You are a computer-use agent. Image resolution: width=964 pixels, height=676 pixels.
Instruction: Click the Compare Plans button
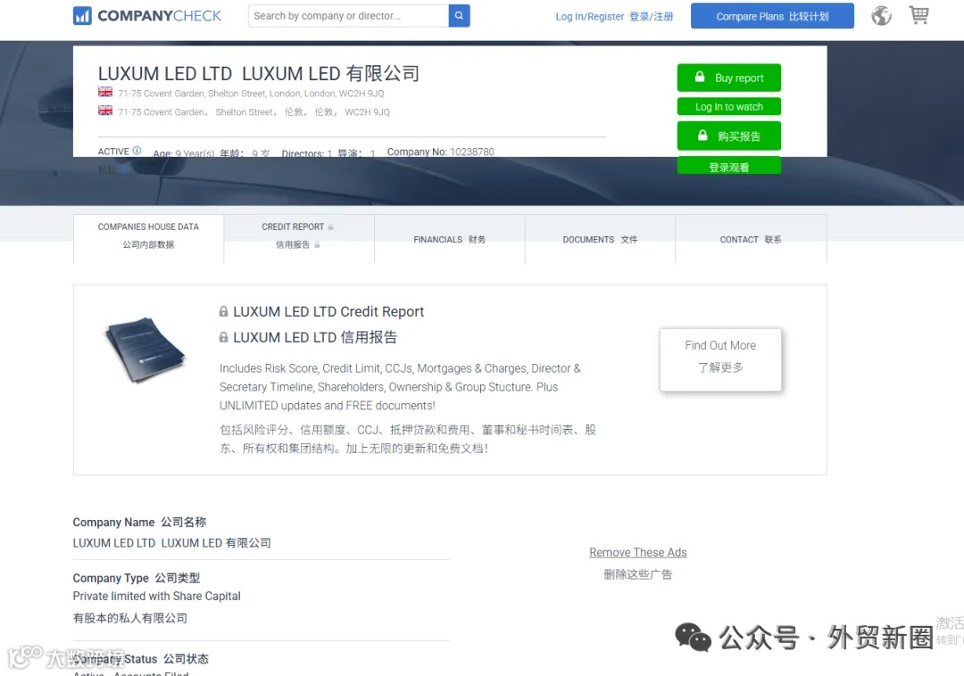click(x=772, y=16)
